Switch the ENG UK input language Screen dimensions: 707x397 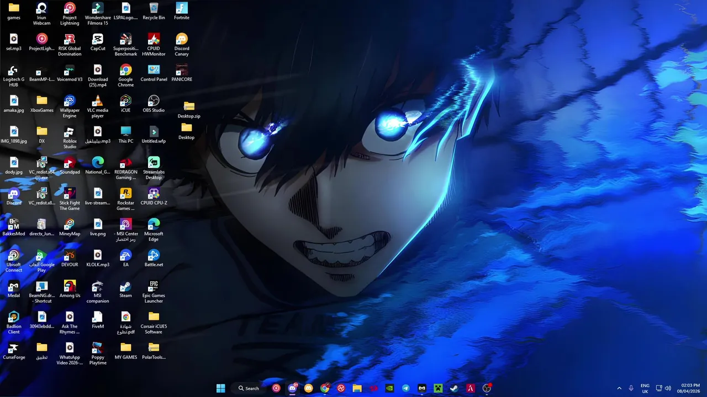(x=645, y=388)
